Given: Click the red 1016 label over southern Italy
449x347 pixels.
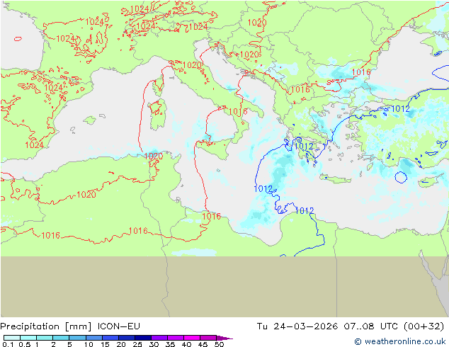Looking at the screenshot, I should [x=238, y=112].
